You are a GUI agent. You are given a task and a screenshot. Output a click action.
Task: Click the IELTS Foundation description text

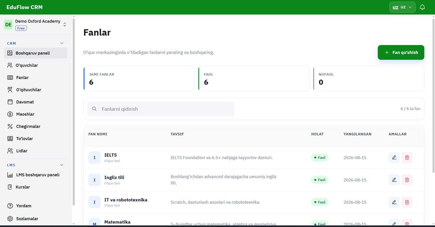(x=221, y=157)
